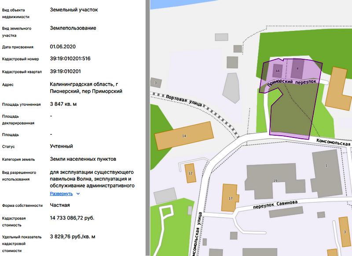Screen dimensions: 352x256
Task: Click the Развернуть link
Action: (61, 193)
